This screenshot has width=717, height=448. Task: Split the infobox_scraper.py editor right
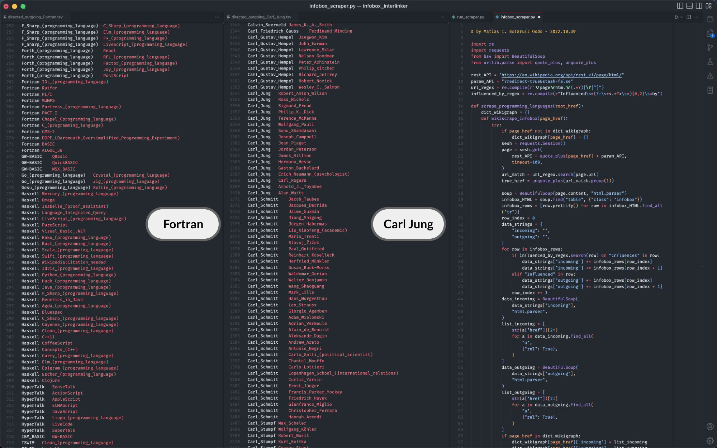click(x=689, y=17)
